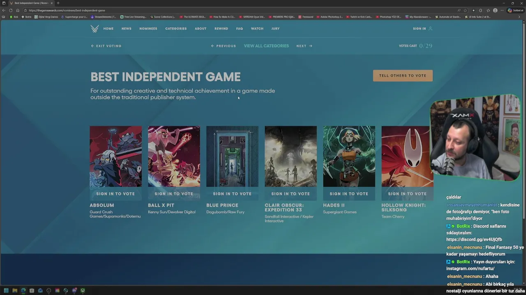Select the Hades II cover art thumbnail

(x=349, y=157)
